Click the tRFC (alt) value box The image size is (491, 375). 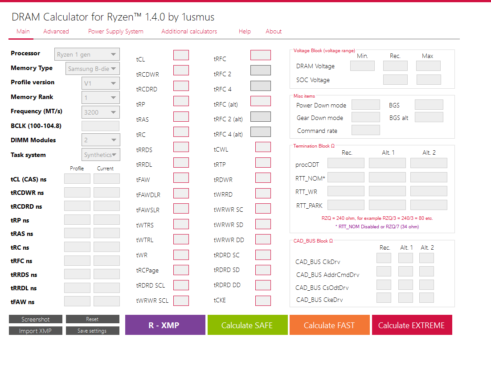pyautogui.click(x=261, y=101)
